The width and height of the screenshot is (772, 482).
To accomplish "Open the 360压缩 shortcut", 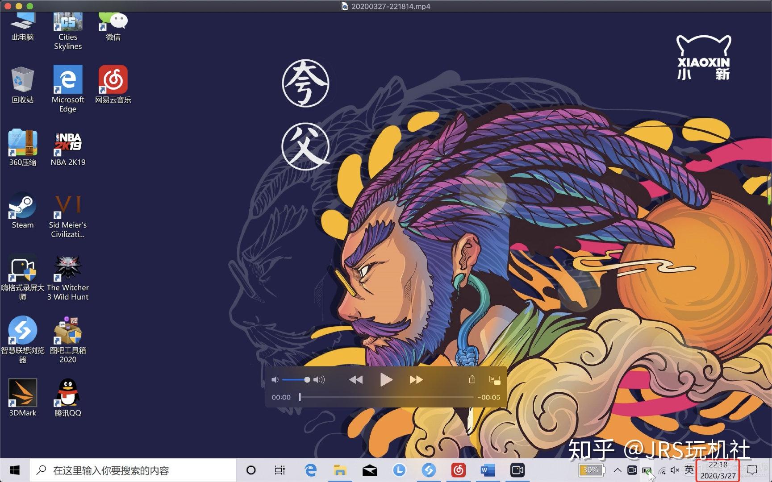I will tap(23, 148).
